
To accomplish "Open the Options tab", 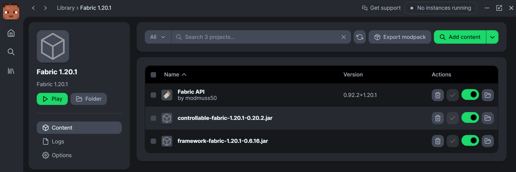I will (79, 155).
